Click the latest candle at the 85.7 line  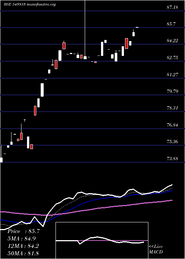click(x=137, y=27)
